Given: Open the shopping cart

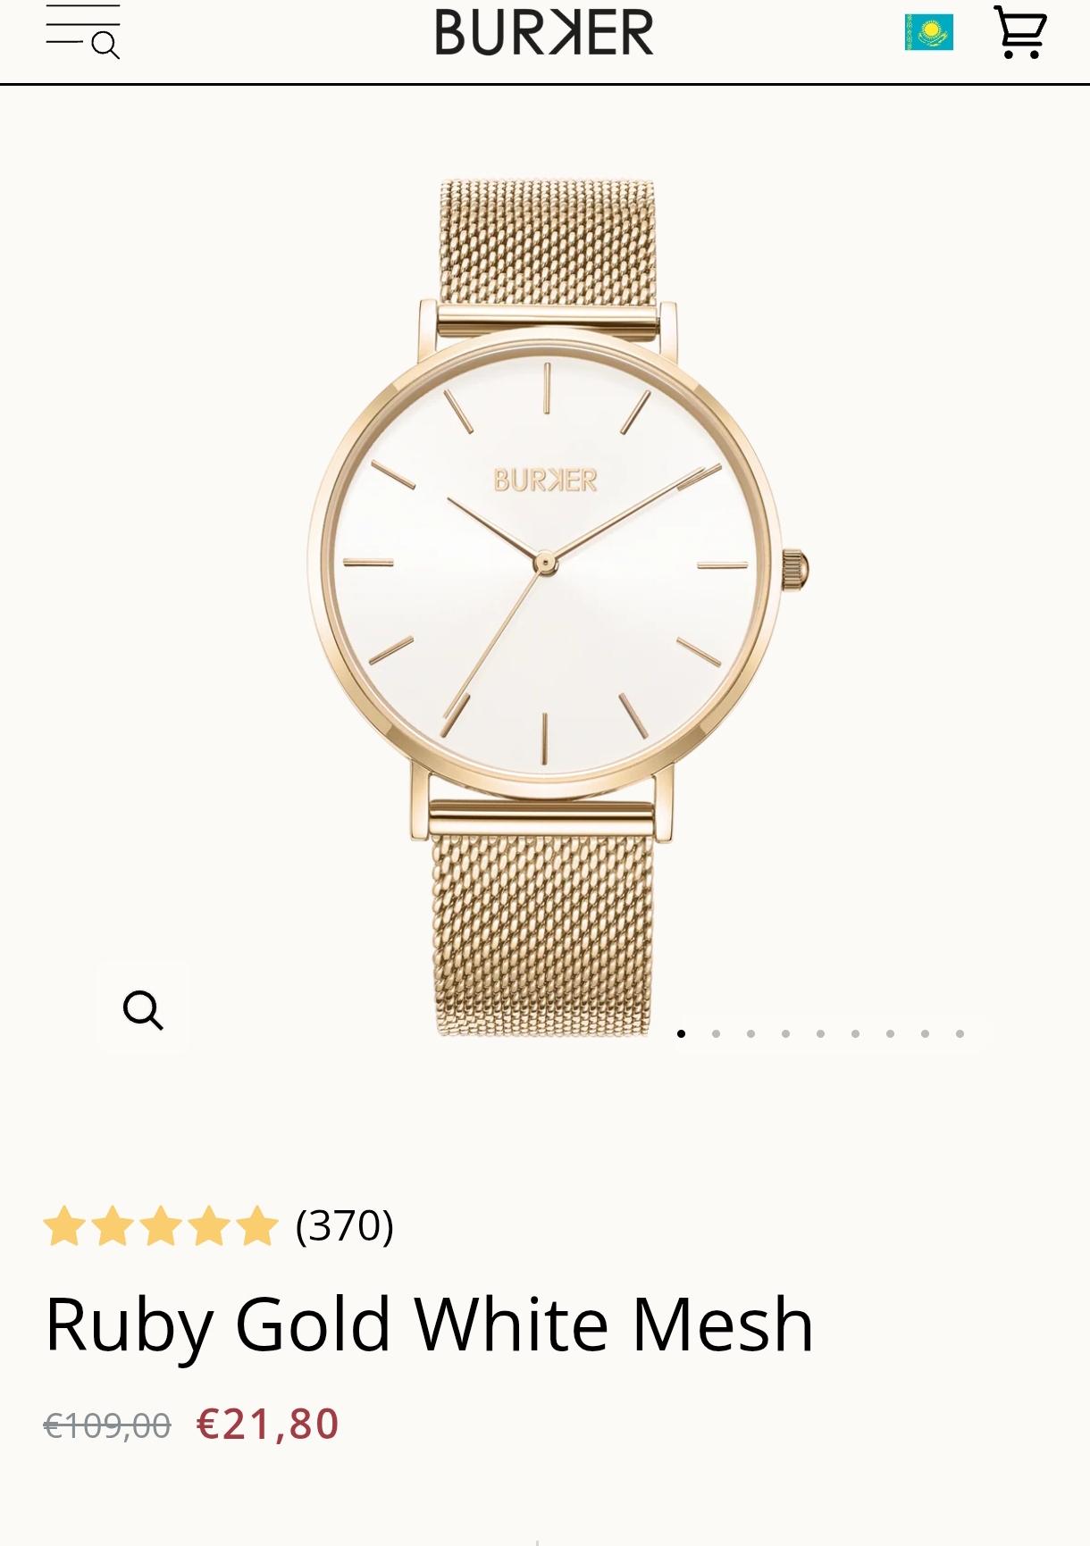Looking at the screenshot, I should pyautogui.click(x=1020, y=32).
